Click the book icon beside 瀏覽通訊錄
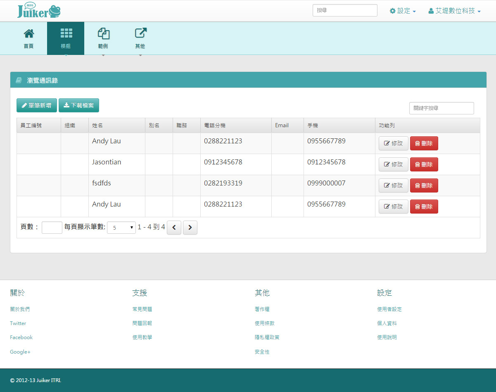The width and height of the screenshot is (496, 392). pos(19,80)
